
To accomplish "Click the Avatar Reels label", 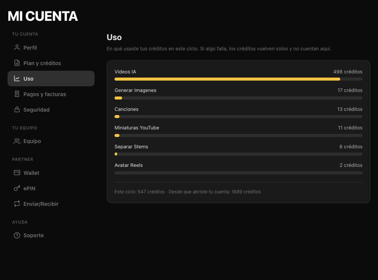I will coord(129,165).
